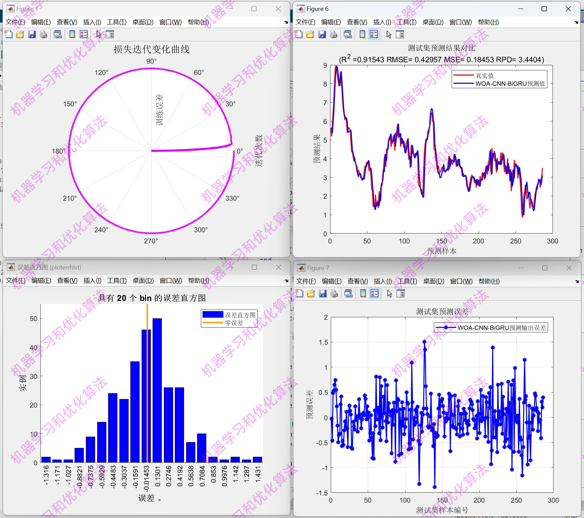Toggle Insert Colorbar in Figure 6 toolbar
The height and width of the screenshot is (518, 584).
[362, 34]
